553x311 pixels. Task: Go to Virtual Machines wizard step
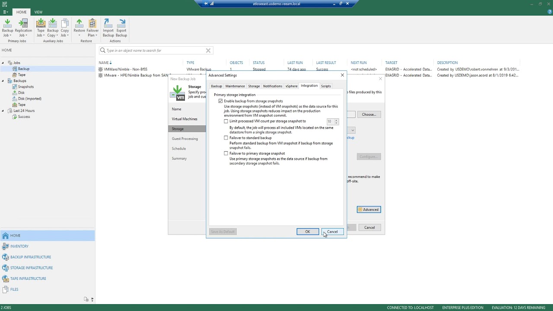[184, 119]
